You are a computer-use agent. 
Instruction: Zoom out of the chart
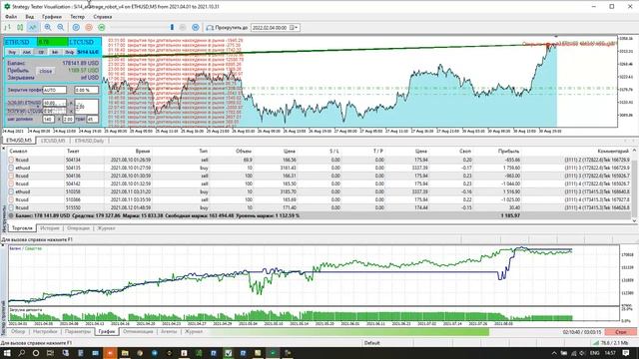pyautogui.click(x=60, y=27)
